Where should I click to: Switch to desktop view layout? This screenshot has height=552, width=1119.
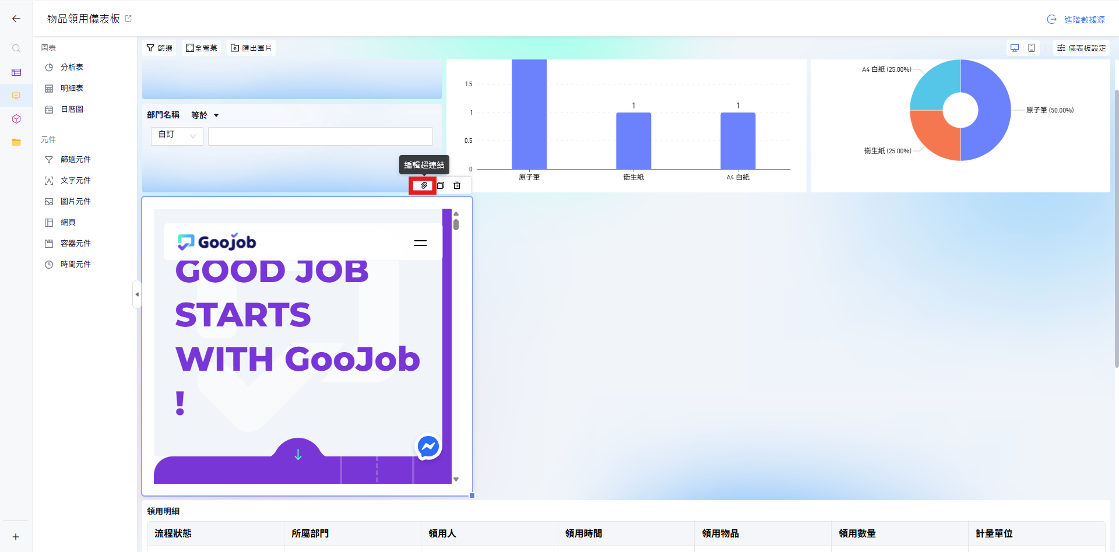pos(1015,48)
